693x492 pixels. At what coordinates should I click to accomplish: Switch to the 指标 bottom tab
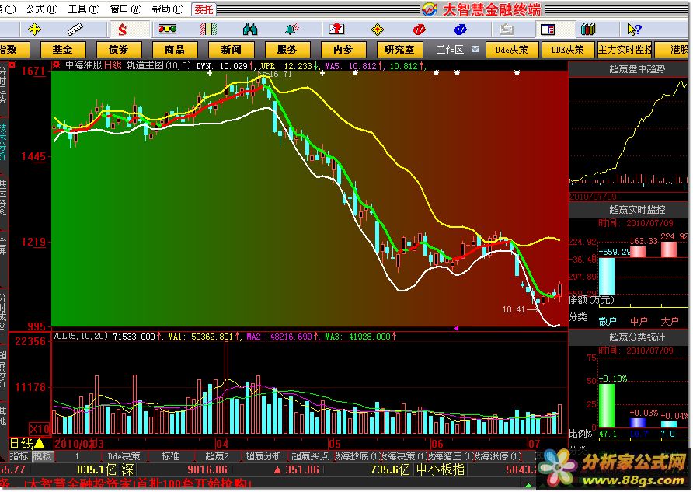[x=19, y=455]
